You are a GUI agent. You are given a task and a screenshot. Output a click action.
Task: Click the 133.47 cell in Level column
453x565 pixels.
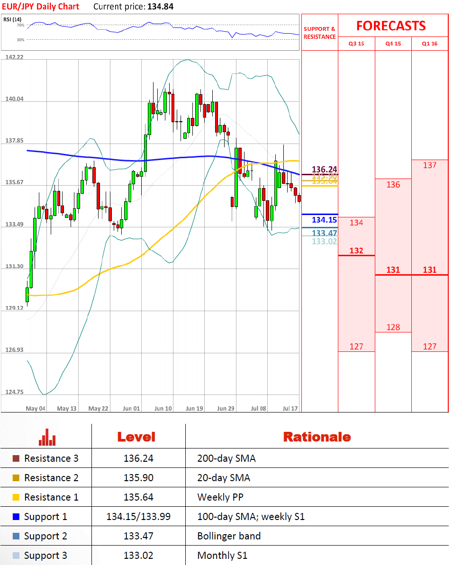point(138,536)
